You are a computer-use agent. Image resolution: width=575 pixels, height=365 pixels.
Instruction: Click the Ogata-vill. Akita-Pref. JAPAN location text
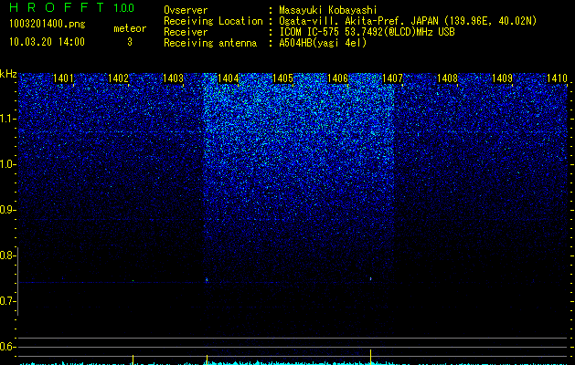(x=408, y=21)
